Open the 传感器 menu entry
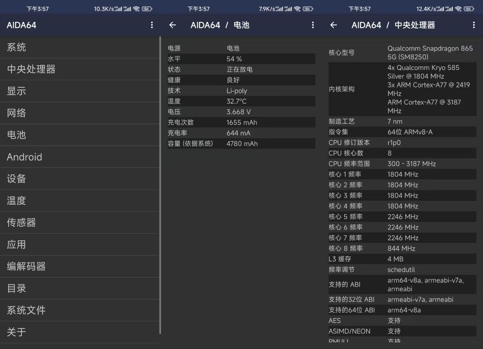 point(80,223)
